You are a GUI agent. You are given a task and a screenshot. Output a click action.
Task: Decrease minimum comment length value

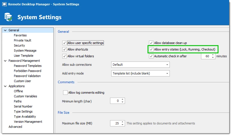click(122, 102)
